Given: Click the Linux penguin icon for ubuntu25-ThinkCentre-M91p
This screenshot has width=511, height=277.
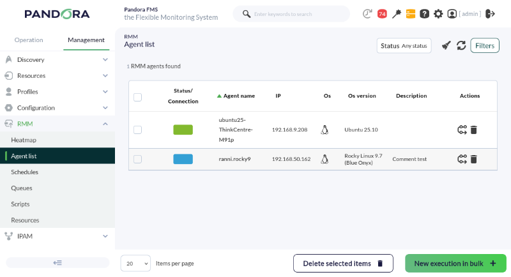Looking at the screenshot, I should [x=324, y=130].
